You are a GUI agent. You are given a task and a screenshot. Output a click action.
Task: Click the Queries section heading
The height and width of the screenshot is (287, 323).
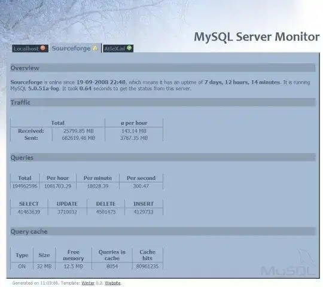pos(22,157)
